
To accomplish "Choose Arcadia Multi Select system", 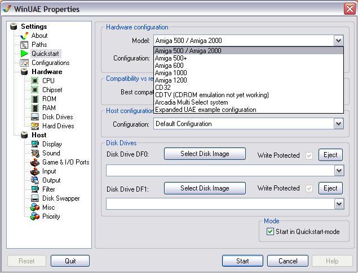I will pos(249,102).
